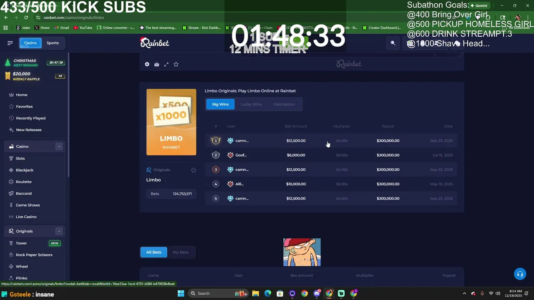Click the 50.00x multiplier cell

(x=342, y=155)
